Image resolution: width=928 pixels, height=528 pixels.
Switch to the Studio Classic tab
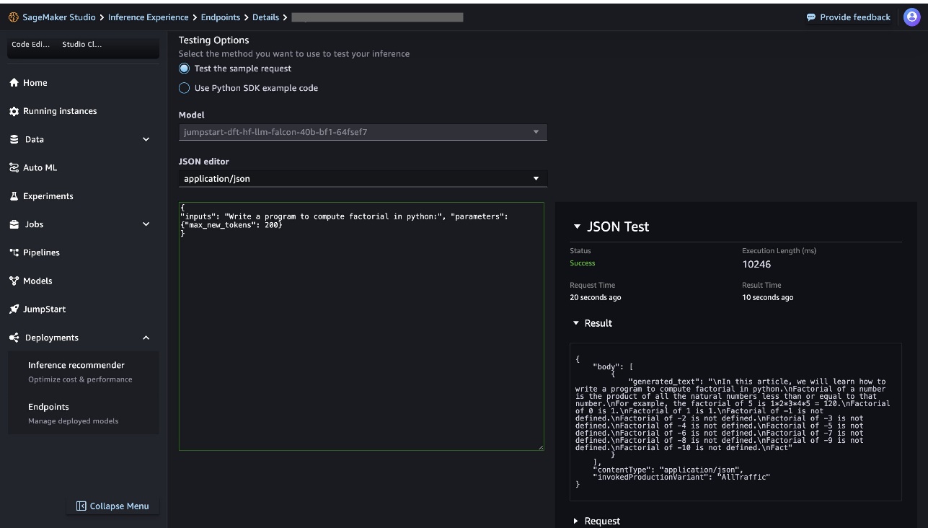pos(82,45)
